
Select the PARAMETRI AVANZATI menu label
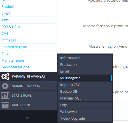[29, 76]
